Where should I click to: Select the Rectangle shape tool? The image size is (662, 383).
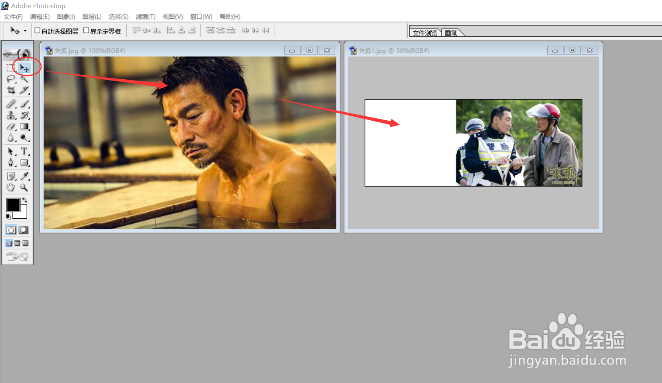click(24, 162)
